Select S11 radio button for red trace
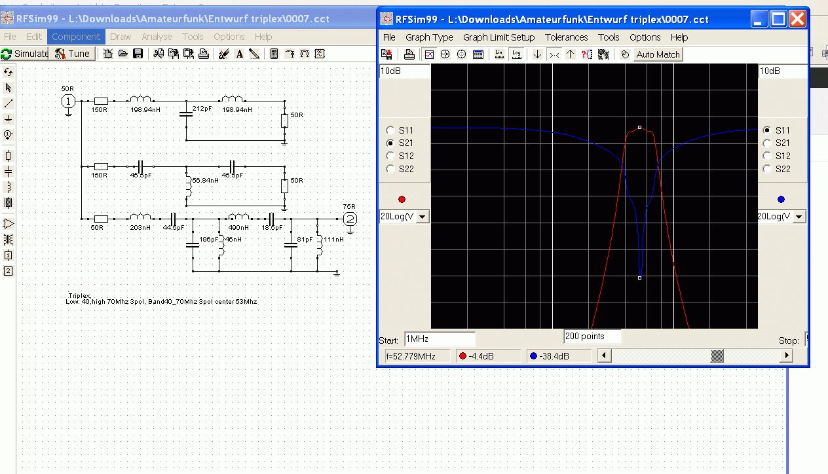Viewport: 828px width, 474px height. pyautogui.click(x=391, y=130)
